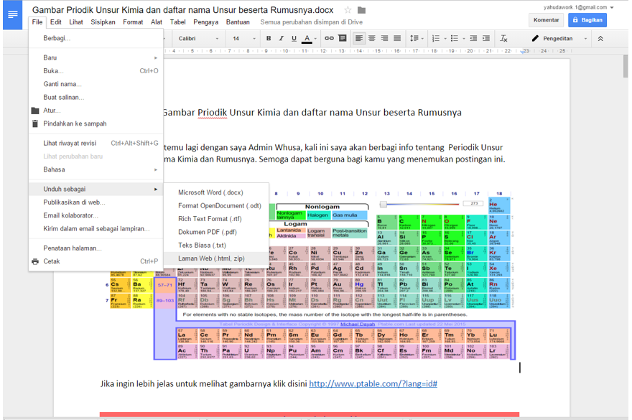Open the move-to-folder icon beside title
632x420 pixels.
(361, 10)
